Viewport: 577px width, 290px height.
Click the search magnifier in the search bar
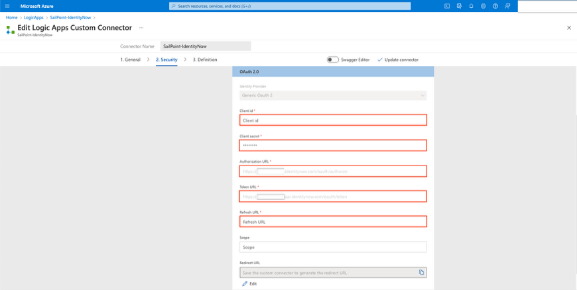coord(174,6)
